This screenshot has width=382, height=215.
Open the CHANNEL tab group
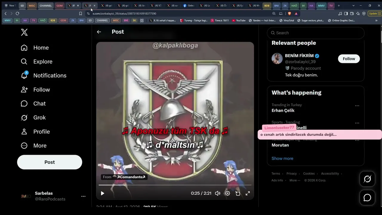click(x=46, y=6)
